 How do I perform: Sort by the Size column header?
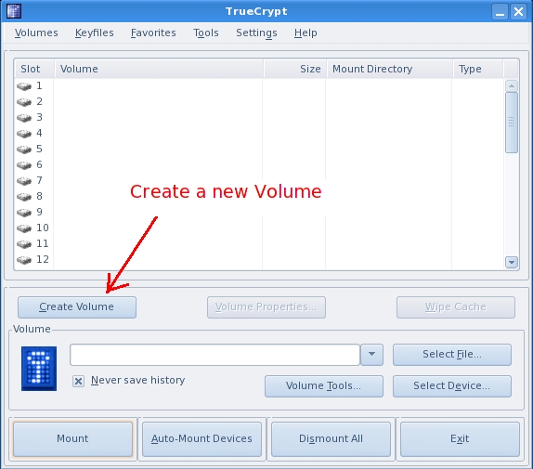pos(294,69)
